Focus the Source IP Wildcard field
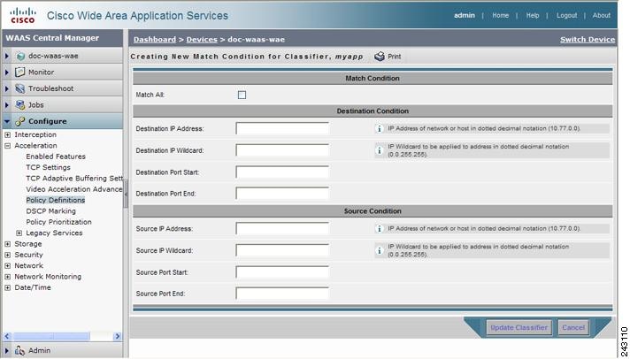 point(282,250)
